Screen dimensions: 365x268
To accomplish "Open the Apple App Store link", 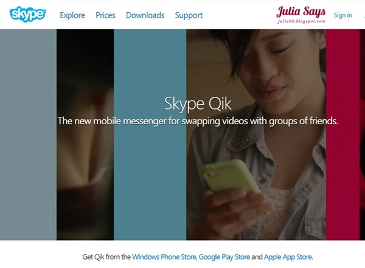I will 288,257.
